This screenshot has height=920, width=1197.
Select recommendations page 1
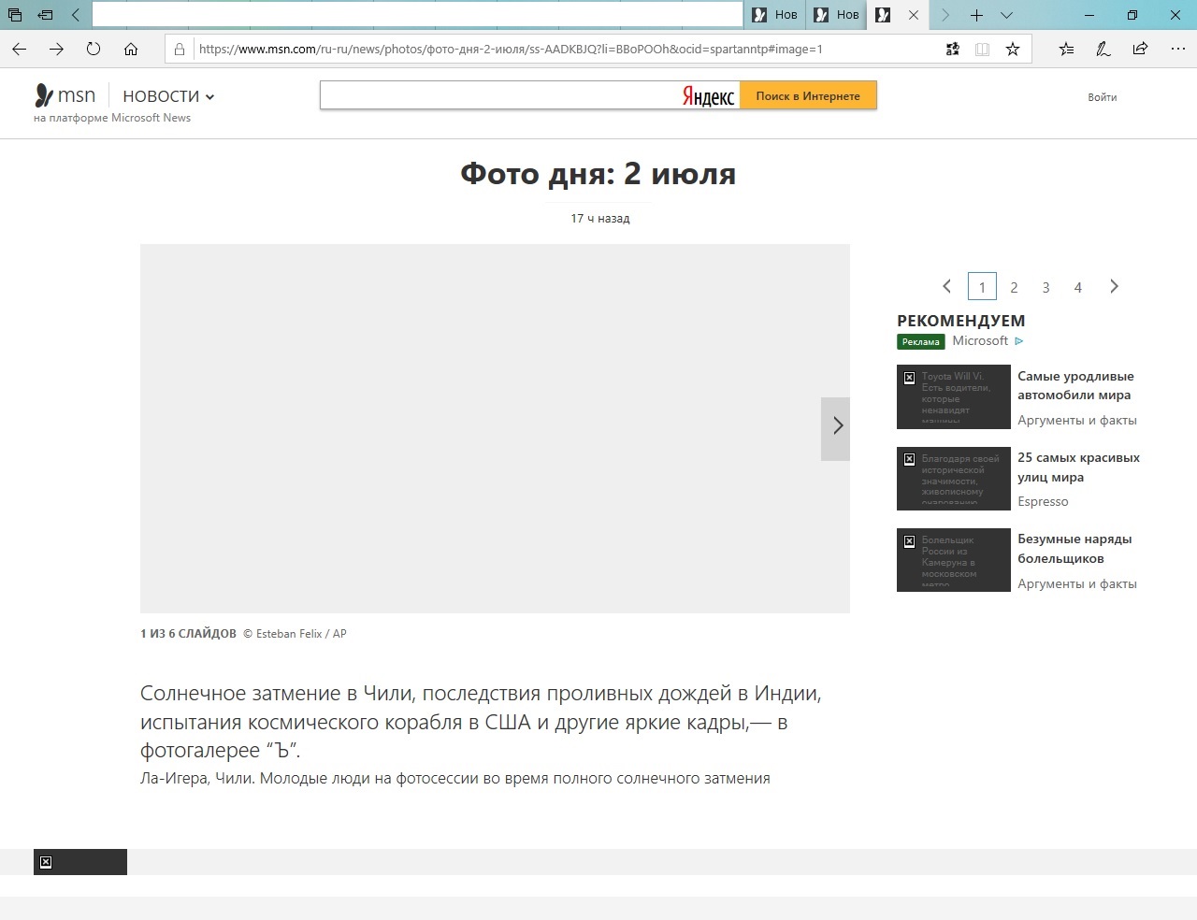coord(982,287)
